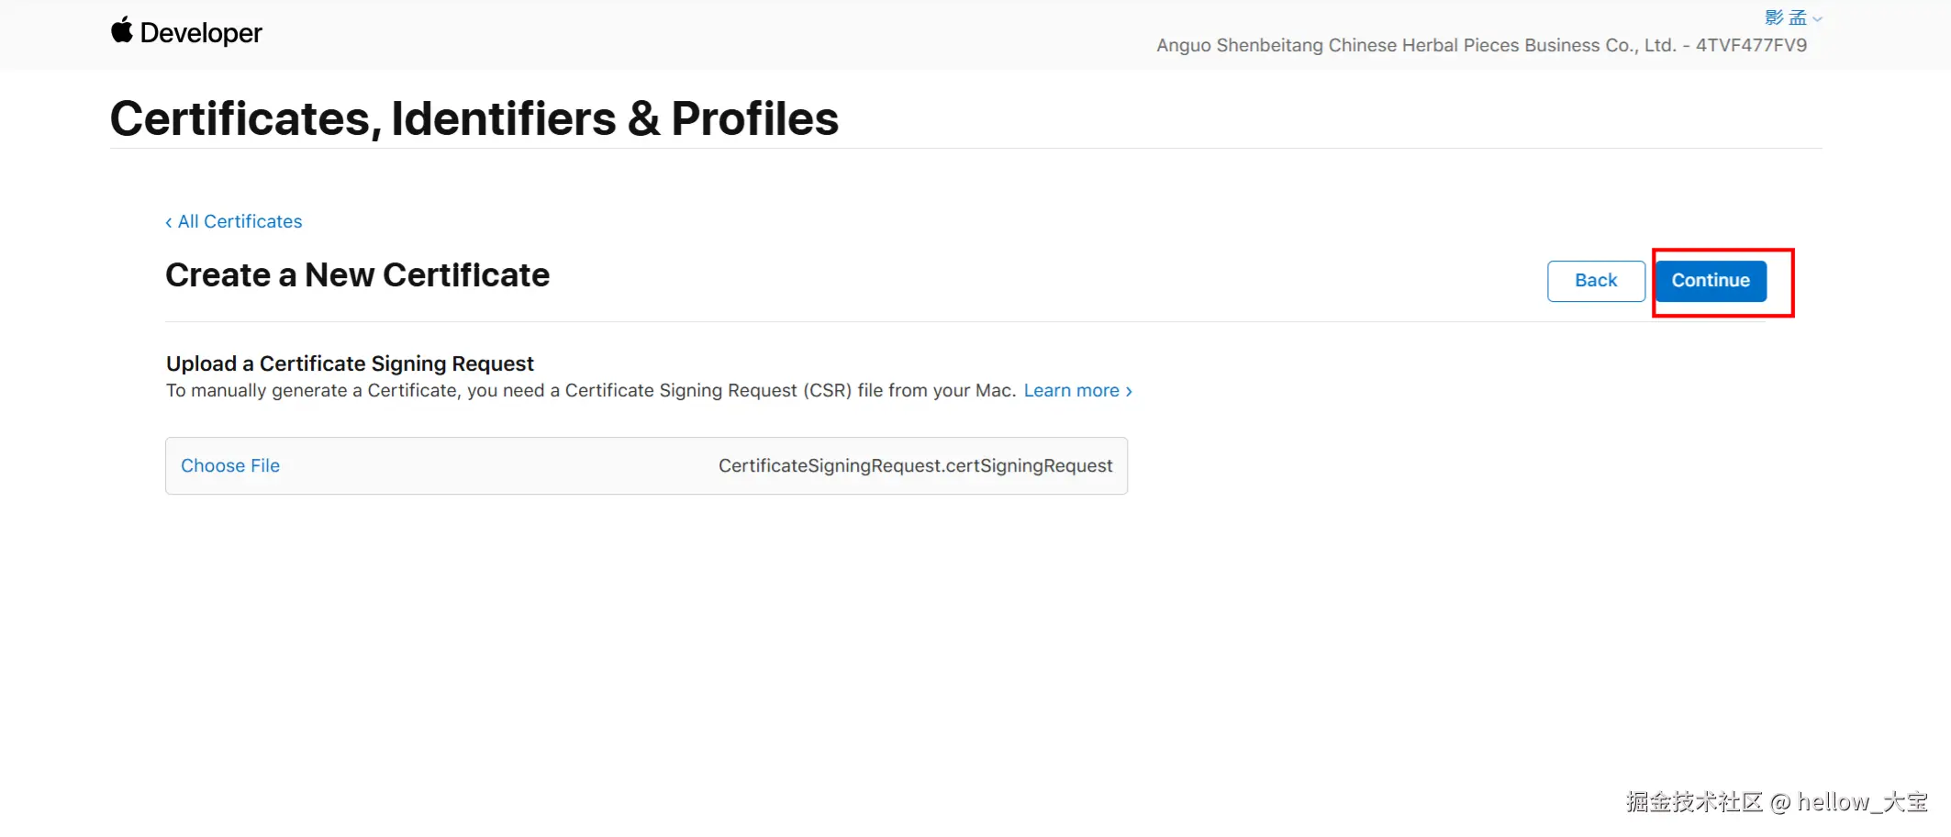The image size is (1951, 837).
Task: Click the Apple logo icon
Action: 122,30
